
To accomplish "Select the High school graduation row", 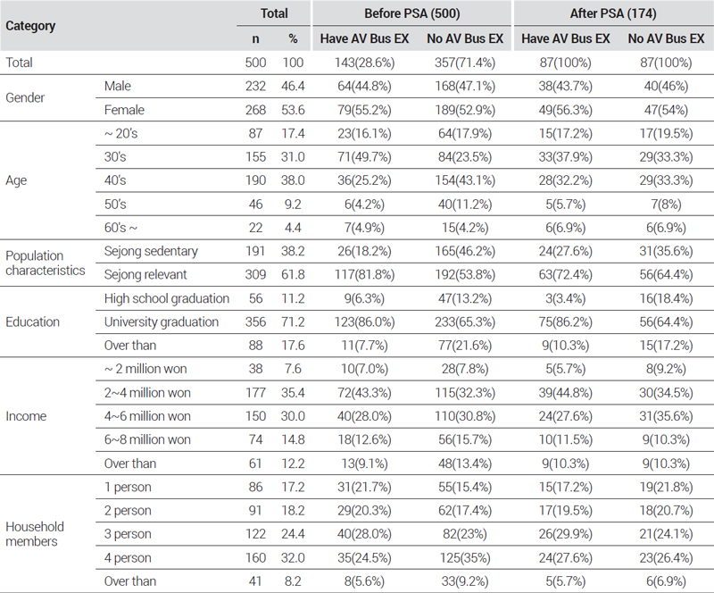I will click(166, 297).
